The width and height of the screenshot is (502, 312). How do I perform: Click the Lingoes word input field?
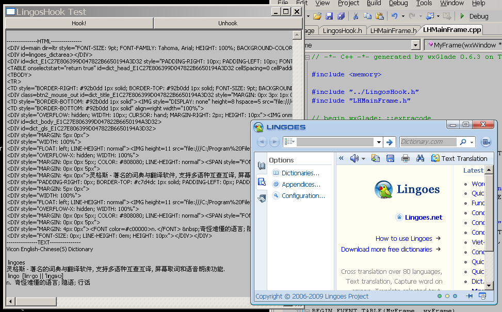click(x=335, y=142)
